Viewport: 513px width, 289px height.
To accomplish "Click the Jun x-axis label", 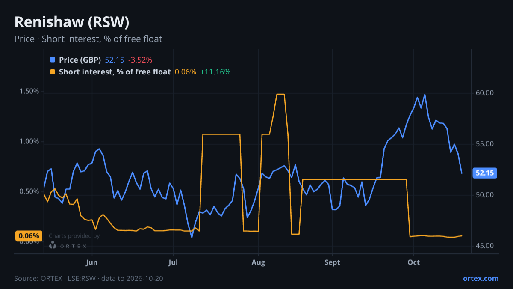I will coord(92,262).
